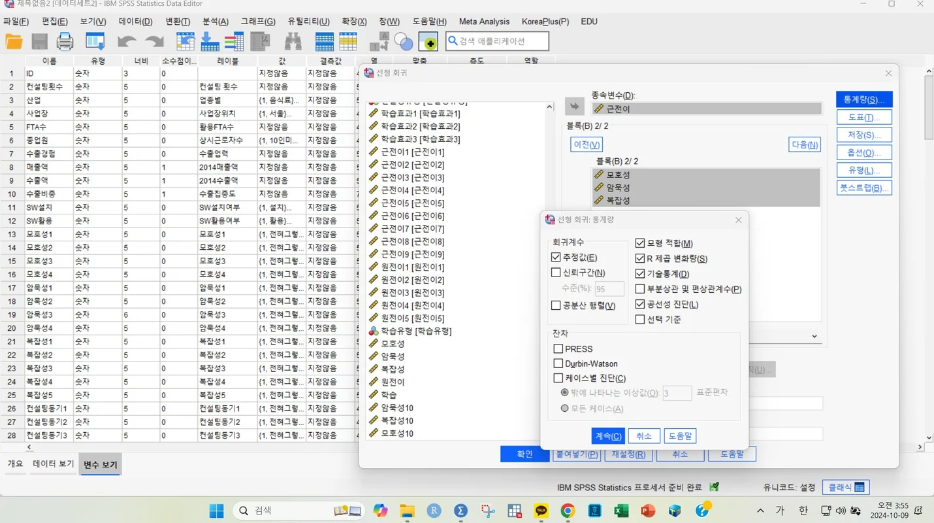The height and width of the screenshot is (523, 934).
Task: Click the 붓스트랩(B)... button
Action: pyautogui.click(x=863, y=188)
